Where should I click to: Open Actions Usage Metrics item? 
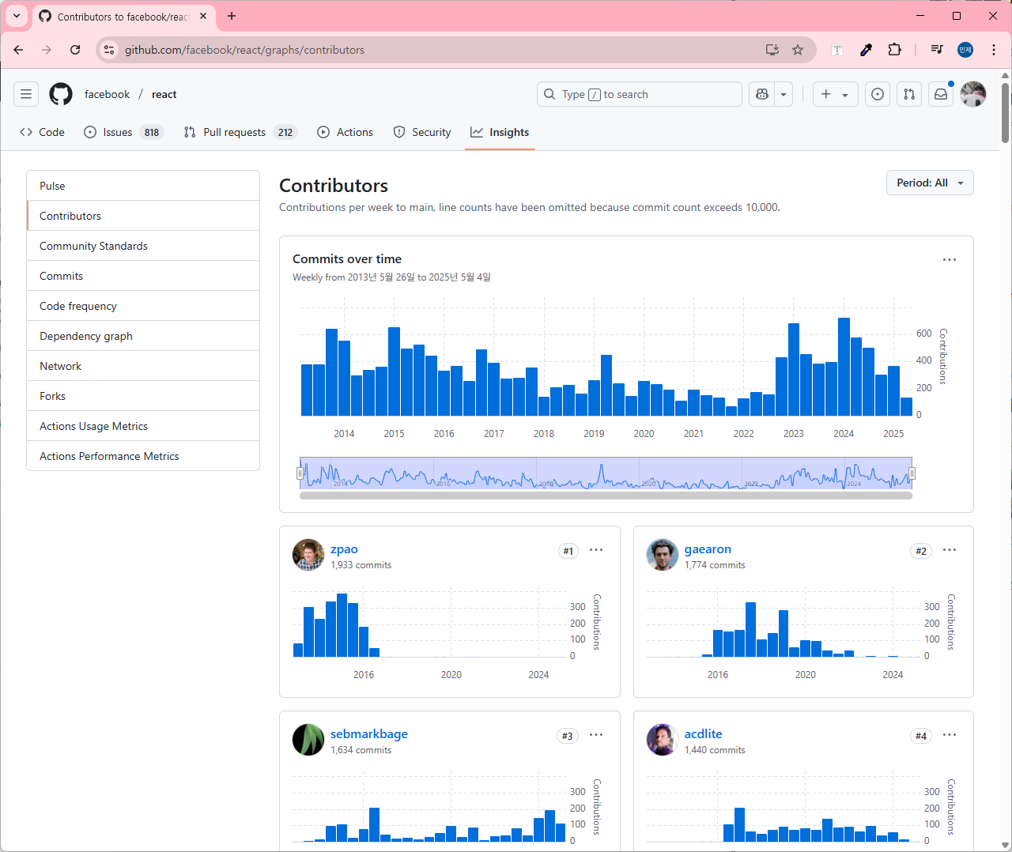[x=143, y=426]
